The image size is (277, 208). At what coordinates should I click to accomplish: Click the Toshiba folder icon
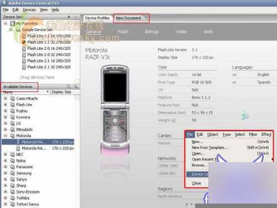coord(13,198)
